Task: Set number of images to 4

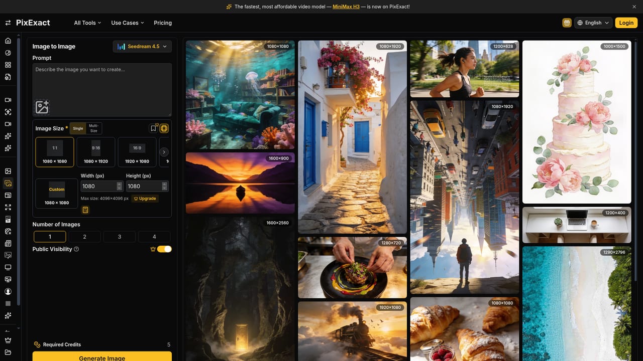Action: click(x=154, y=237)
